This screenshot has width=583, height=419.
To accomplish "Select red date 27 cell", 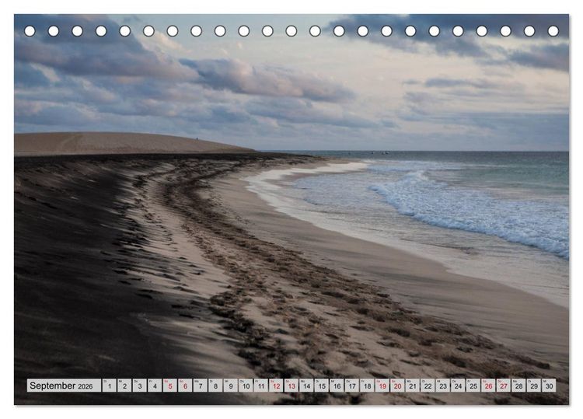I will [x=504, y=385].
